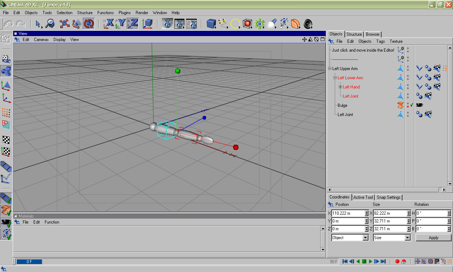This screenshot has height=272, width=453.
Task: Open the Plugins menu
Action: click(125, 13)
